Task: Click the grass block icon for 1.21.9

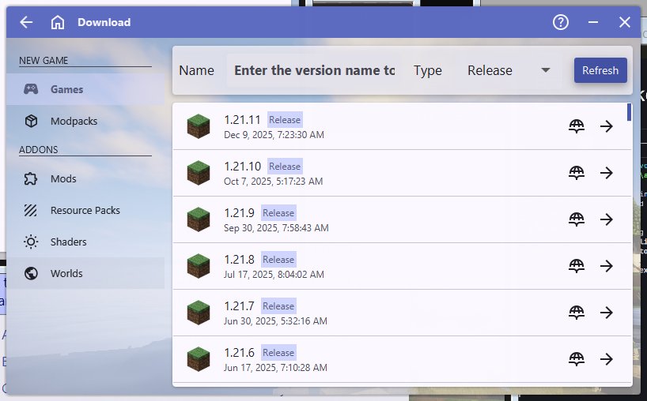Action: coord(199,219)
